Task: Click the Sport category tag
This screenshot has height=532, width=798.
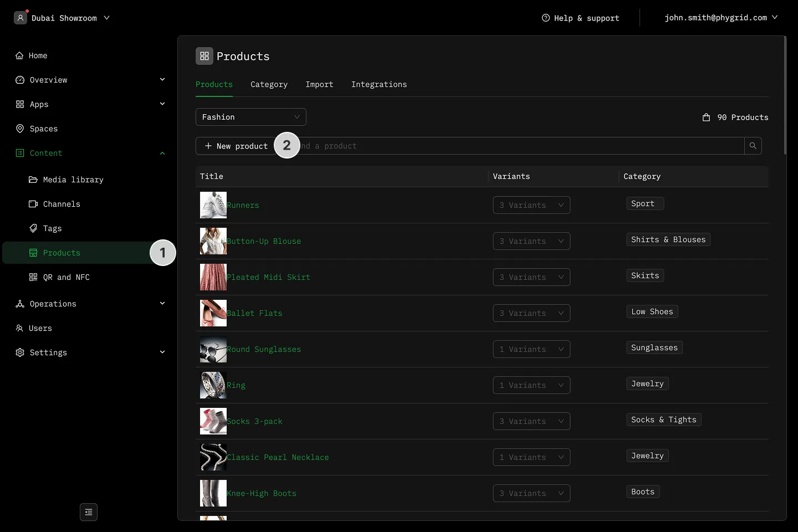Action: tap(645, 203)
